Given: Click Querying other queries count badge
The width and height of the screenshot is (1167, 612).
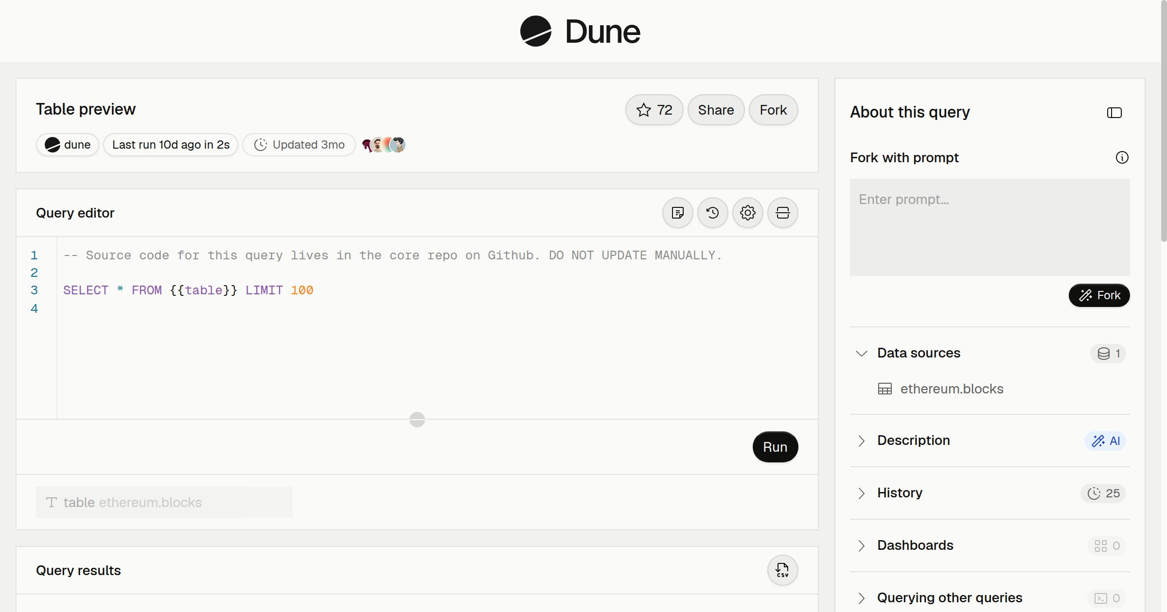Looking at the screenshot, I should 1107,598.
